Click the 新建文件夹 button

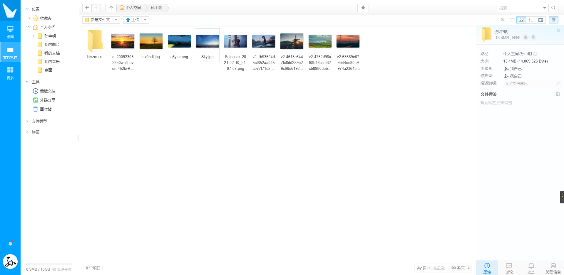click(98, 20)
